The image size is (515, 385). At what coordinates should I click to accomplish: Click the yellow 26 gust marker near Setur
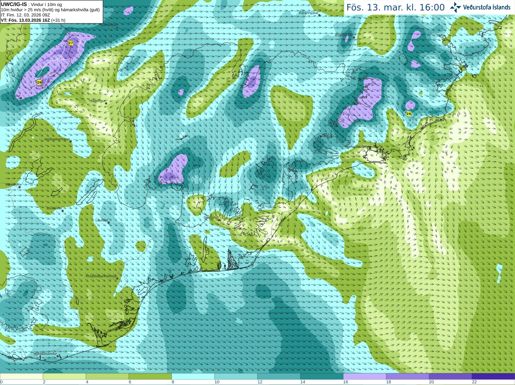(39, 82)
